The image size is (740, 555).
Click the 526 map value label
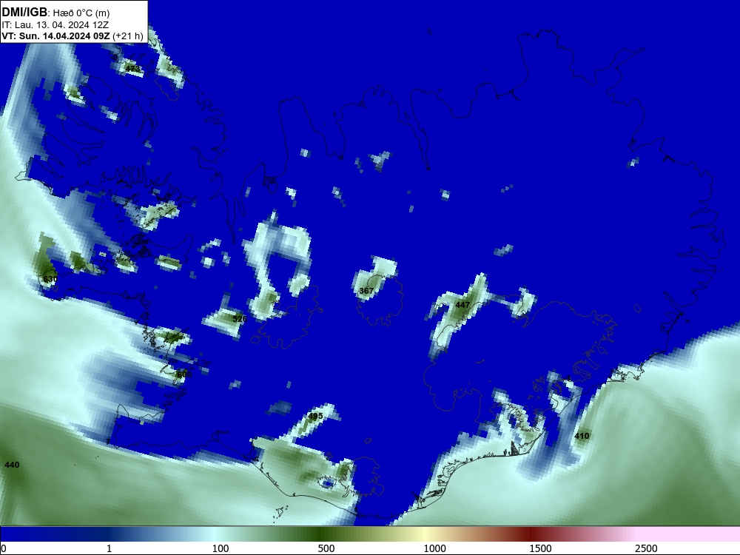(240, 319)
